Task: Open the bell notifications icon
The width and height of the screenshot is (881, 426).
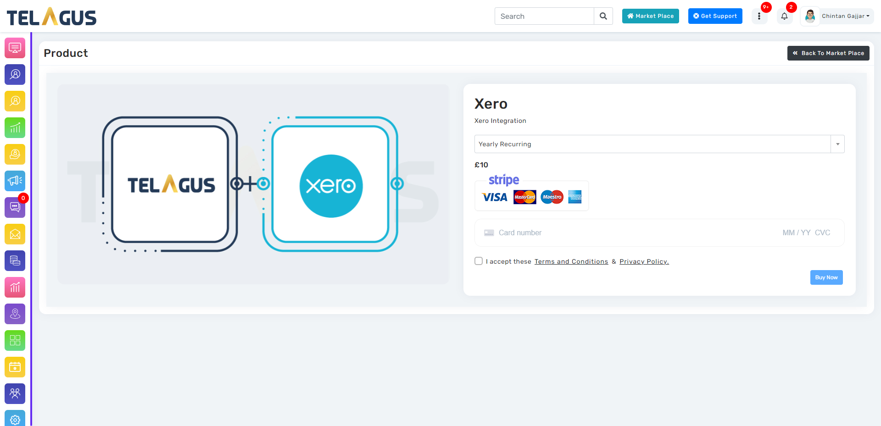Action: tap(785, 16)
